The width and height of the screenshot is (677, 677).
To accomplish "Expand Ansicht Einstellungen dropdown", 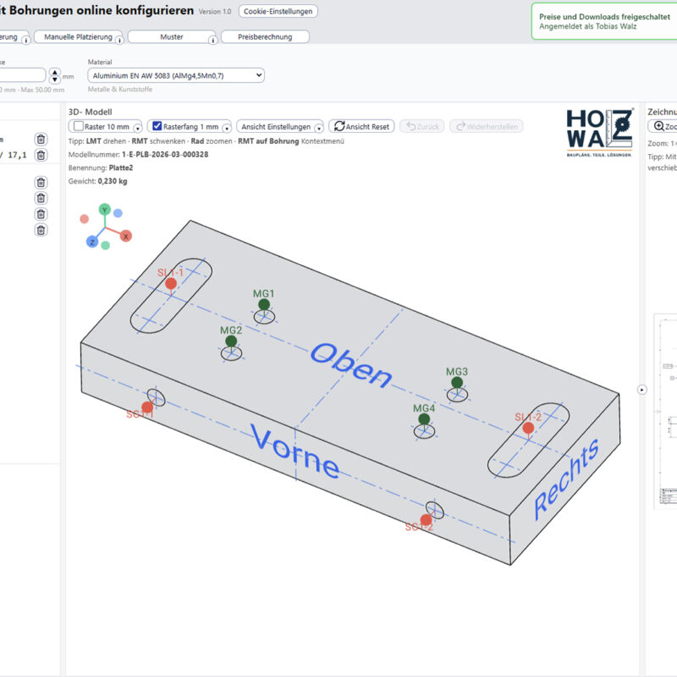I will coord(319,129).
